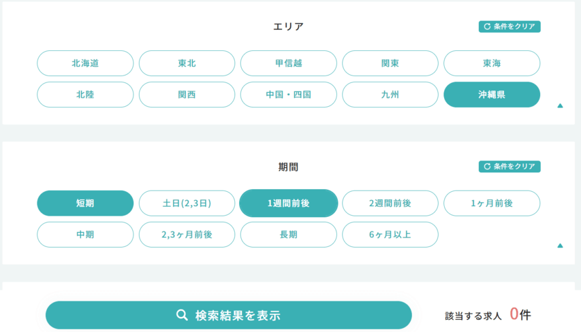Select the 1ヶ月前後 period option
Screen dimensions: 581x332
[x=492, y=203]
